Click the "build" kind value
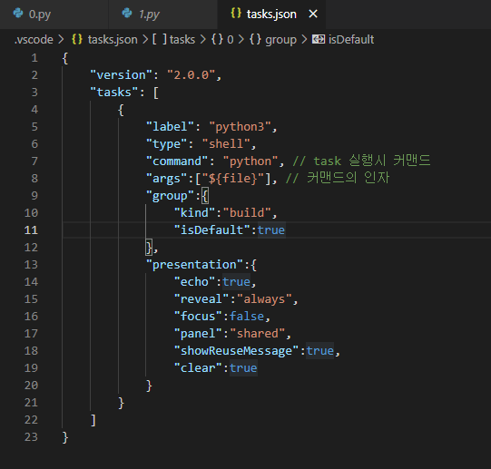Screen dimensions: 491x469 point(247,213)
